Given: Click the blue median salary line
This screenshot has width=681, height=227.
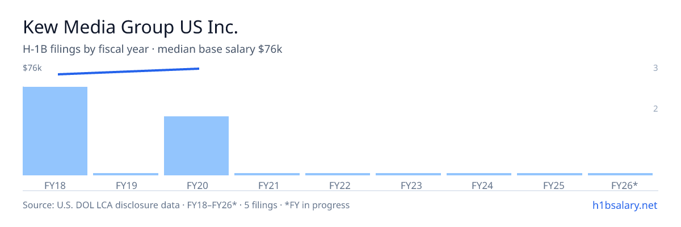Looking at the screenshot, I should tap(128, 71).
